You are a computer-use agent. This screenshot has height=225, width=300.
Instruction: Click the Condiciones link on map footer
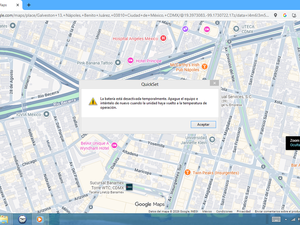(224, 211)
